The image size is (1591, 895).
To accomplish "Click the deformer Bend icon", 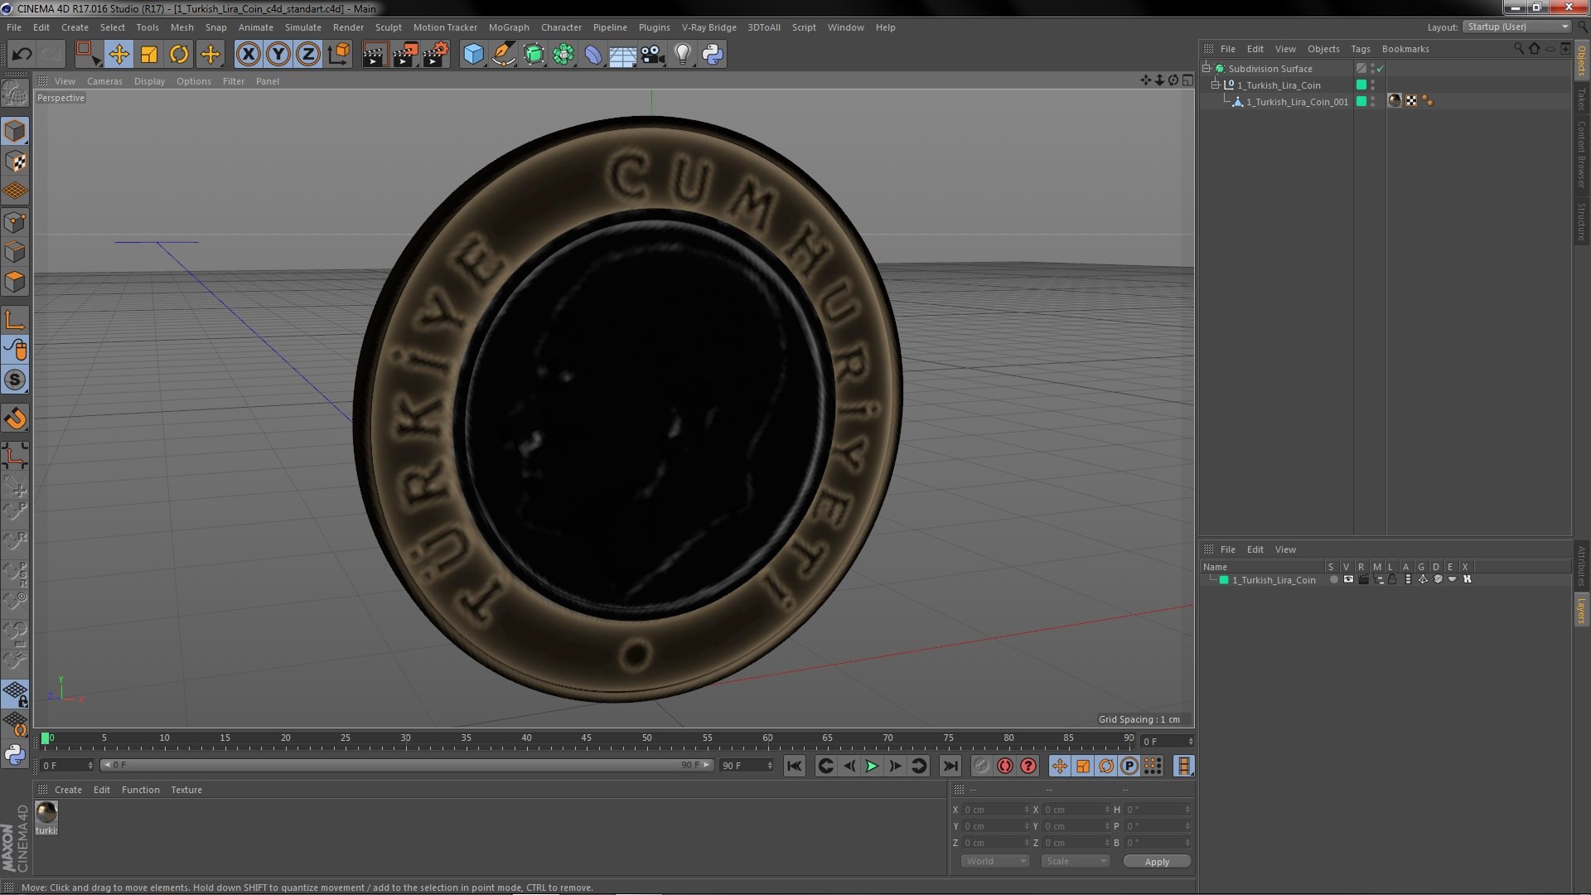I will click(593, 55).
